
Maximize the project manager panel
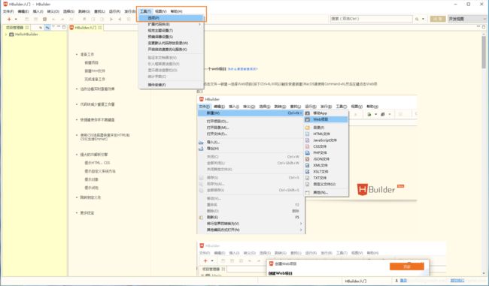64,27
